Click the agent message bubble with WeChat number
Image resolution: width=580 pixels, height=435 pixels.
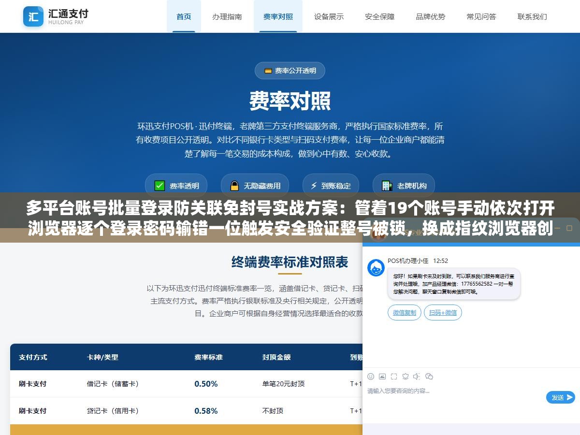454,284
